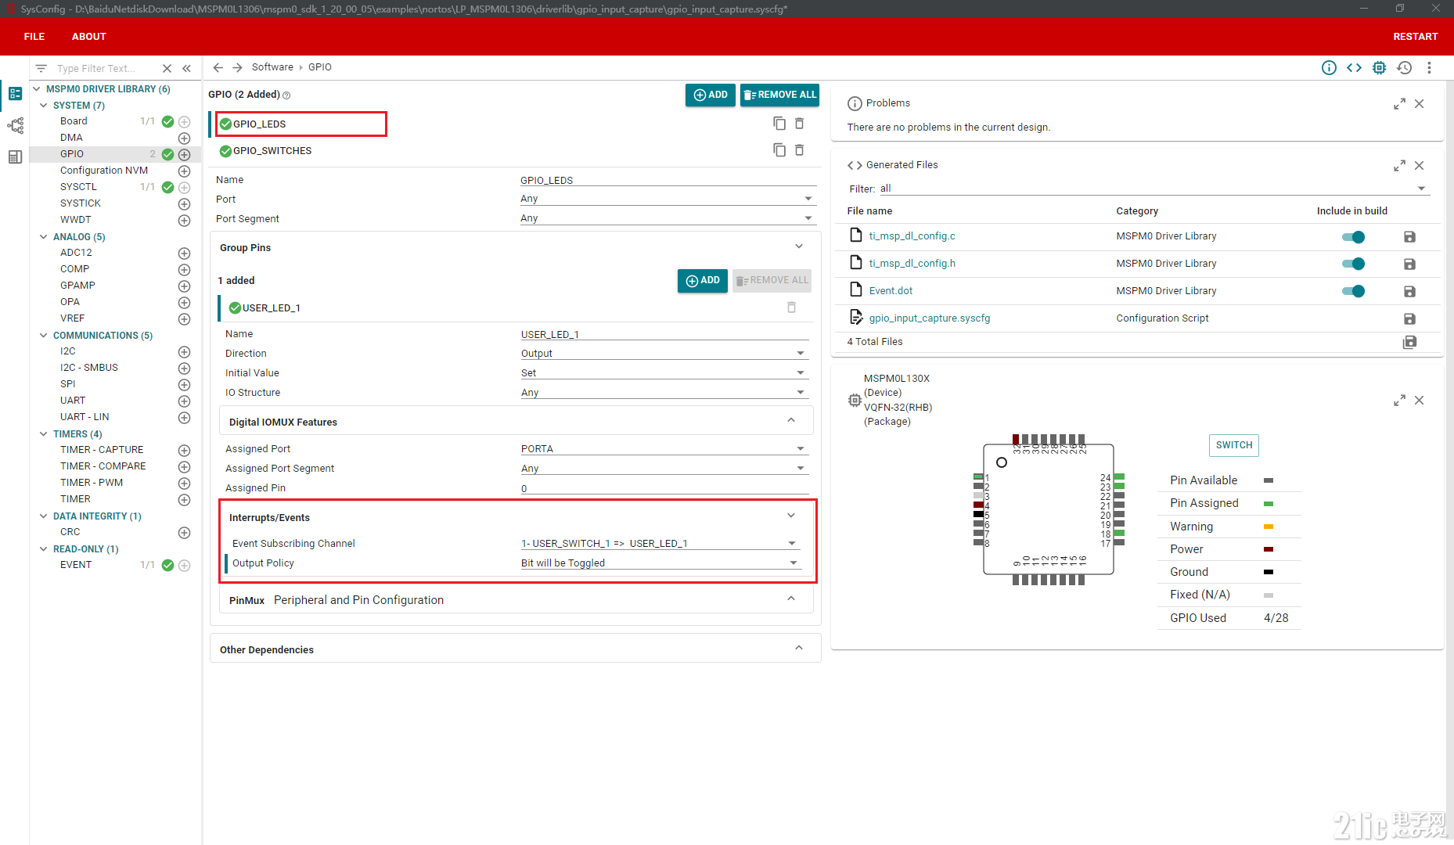1454x845 pixels.
Task: Add an ADC12 module instance
Action: tap(185, 253)
